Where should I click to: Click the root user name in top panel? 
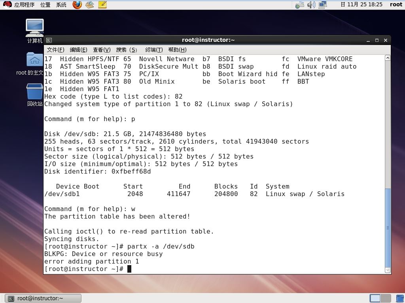click(x=396, y=4)
